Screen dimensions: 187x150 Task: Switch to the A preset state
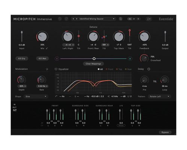[130, 19]
